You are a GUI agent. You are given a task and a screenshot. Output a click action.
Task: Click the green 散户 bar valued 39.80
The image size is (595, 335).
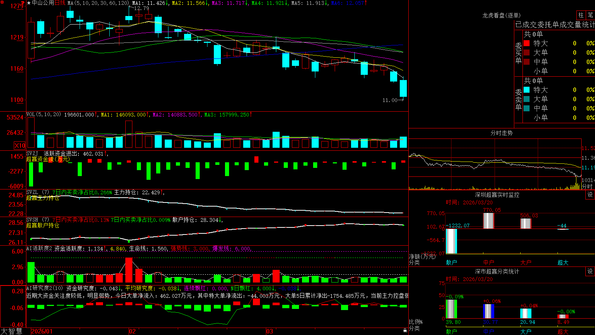(451, 309)
